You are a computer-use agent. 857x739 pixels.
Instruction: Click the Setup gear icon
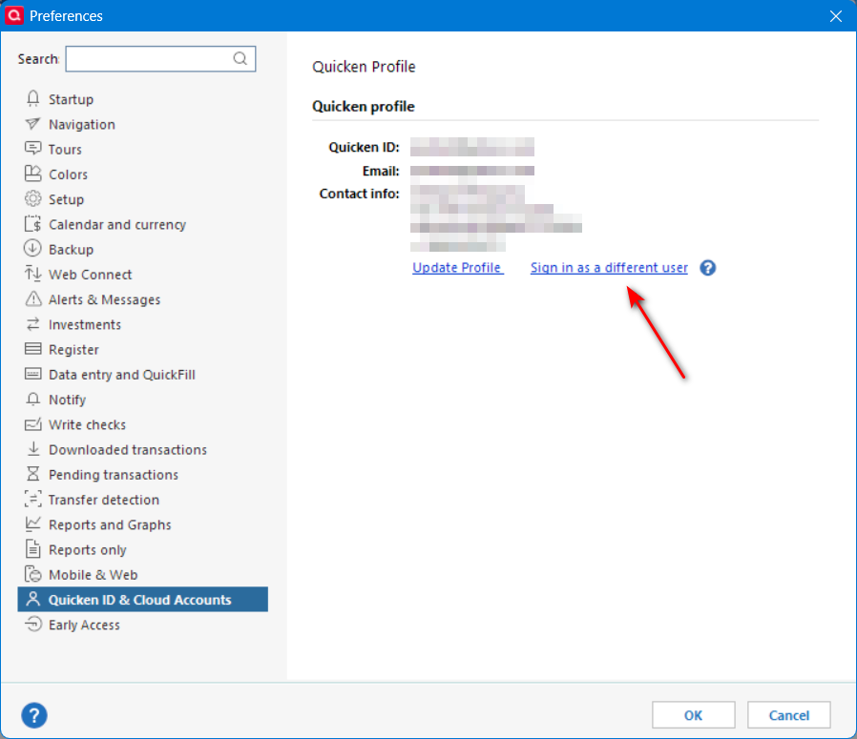click(32, 198)
